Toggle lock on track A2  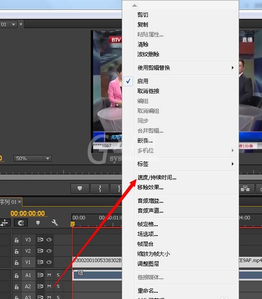coord(17,286)
